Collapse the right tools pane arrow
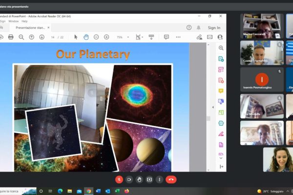The image size is (293, 195). 212,107
